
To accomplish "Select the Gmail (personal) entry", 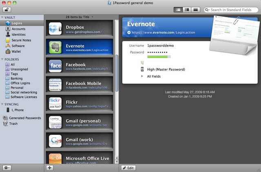I will point(80,122).
